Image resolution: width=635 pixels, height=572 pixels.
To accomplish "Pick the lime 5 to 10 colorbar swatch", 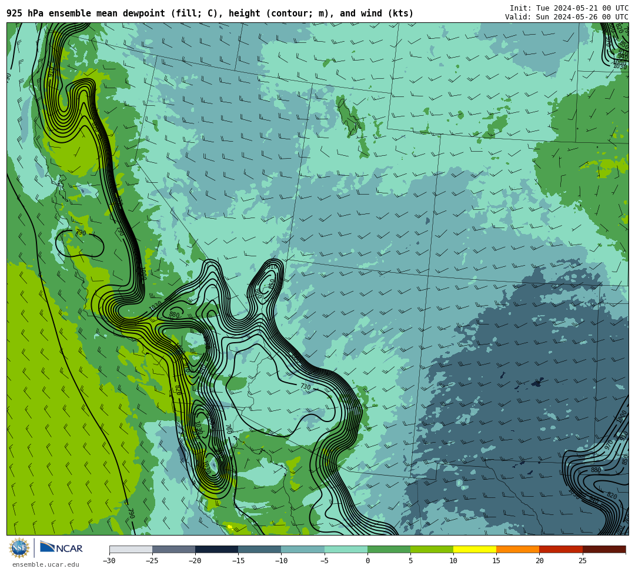I will [432, 549].
